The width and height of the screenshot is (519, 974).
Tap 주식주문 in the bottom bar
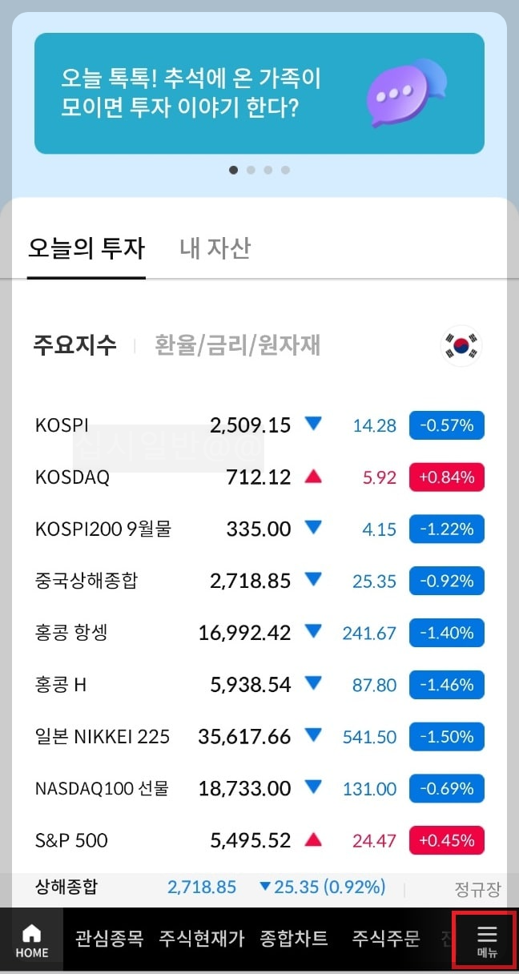386,939
